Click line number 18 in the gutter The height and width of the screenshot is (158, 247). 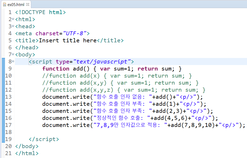pos(8,132)
